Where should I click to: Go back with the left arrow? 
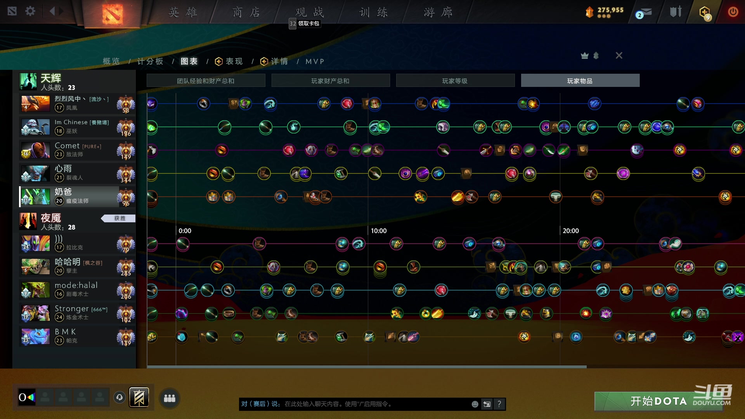tap(52, 11)
